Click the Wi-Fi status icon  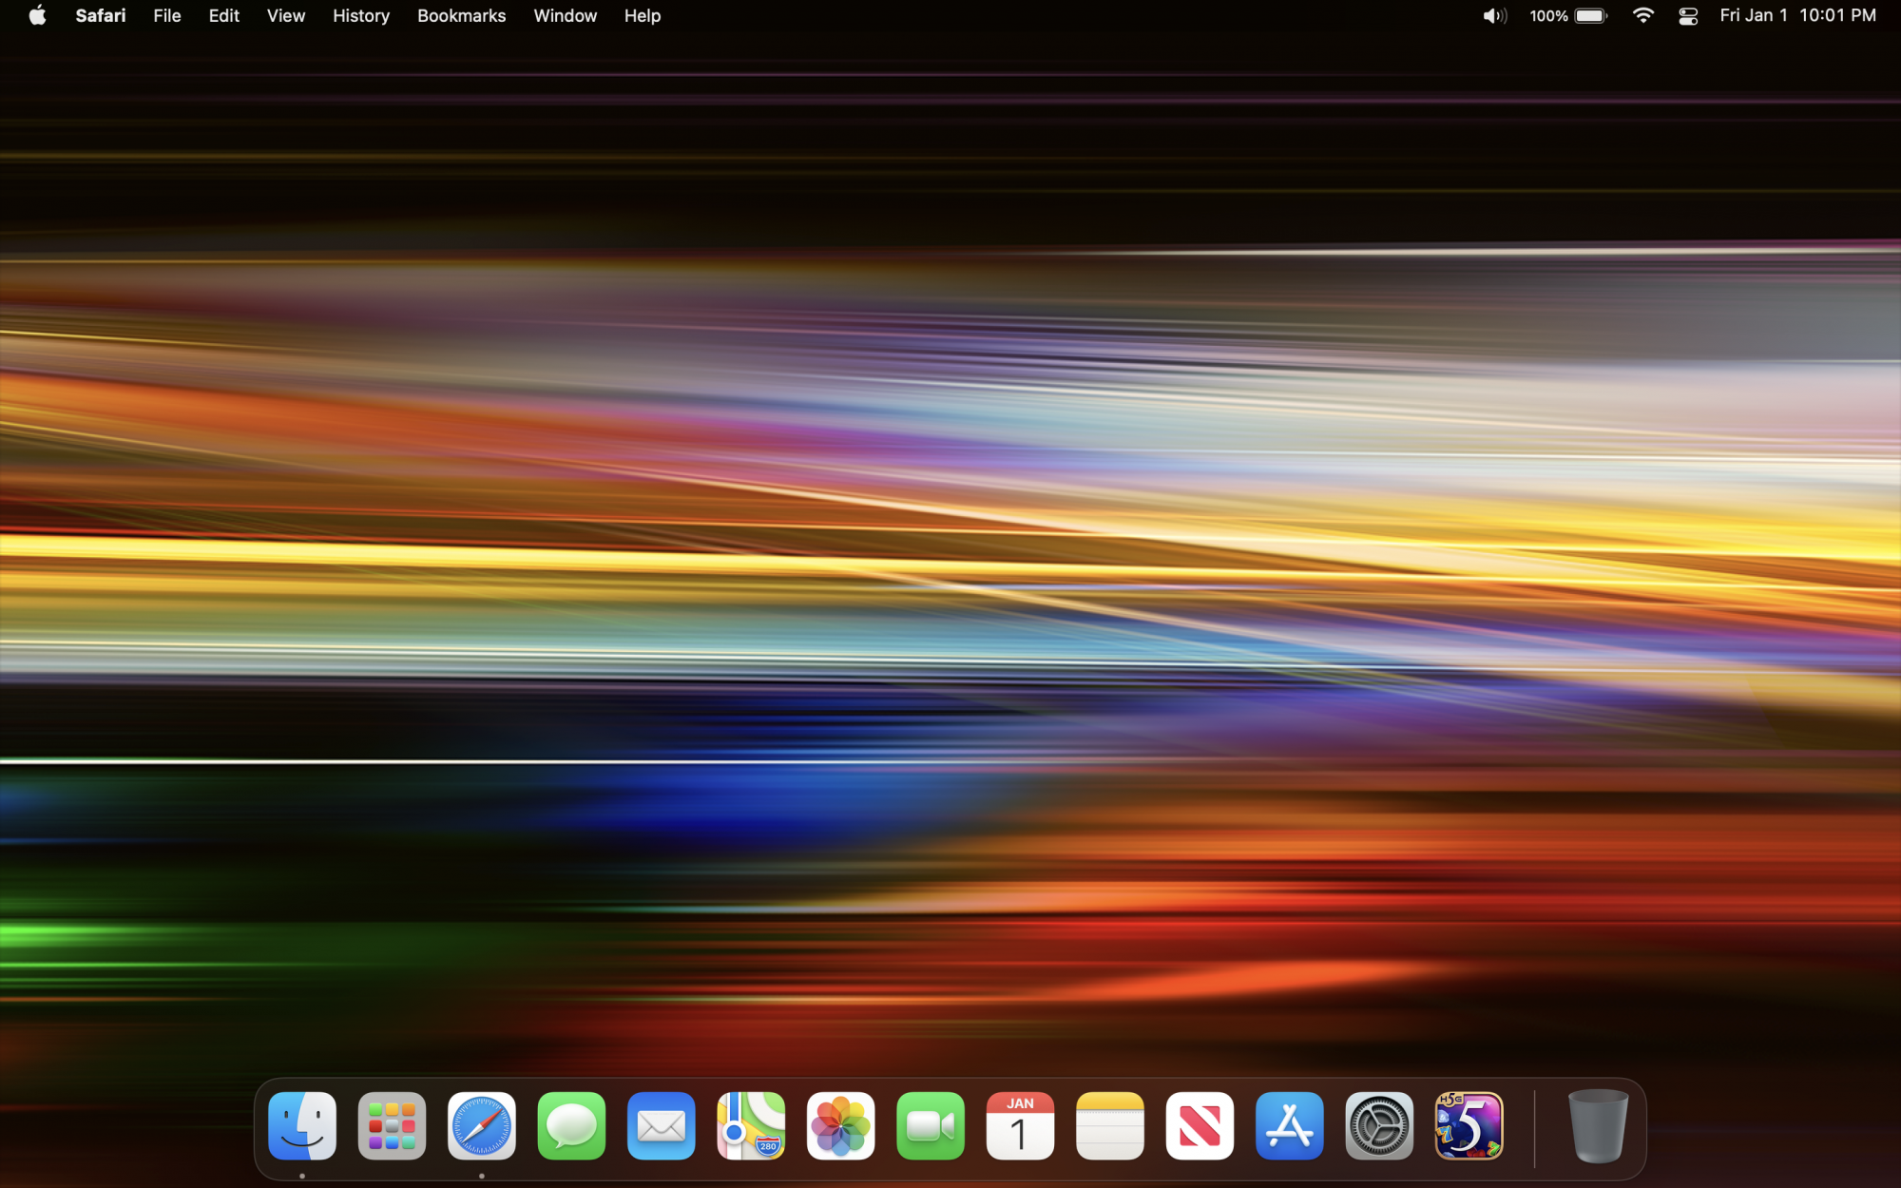pyautogui.click(x=1642, y=16)
